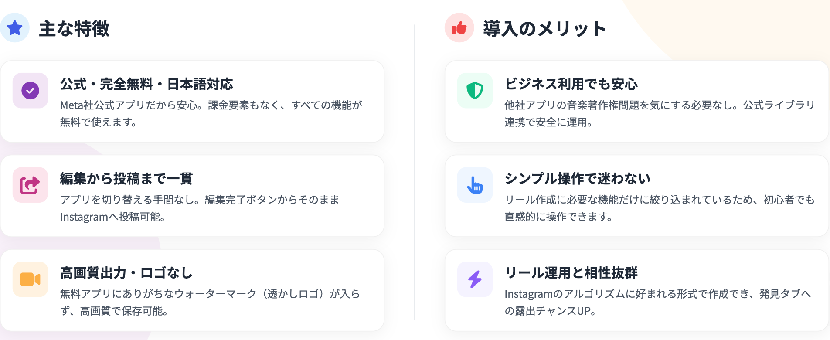Viewport: 830px width, 340px height.
Task: Click the red thumbs-up icon
Action: coord(459,28)
